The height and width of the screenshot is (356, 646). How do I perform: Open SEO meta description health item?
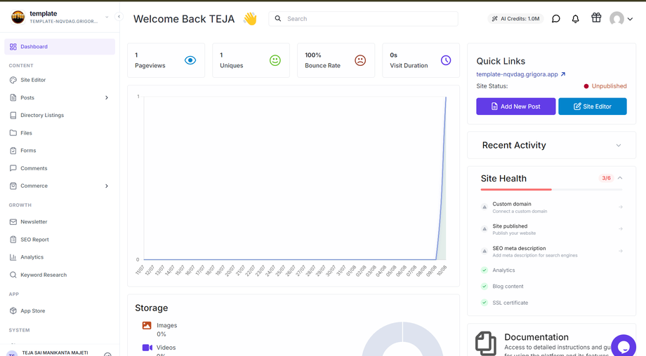pos(551,252)
